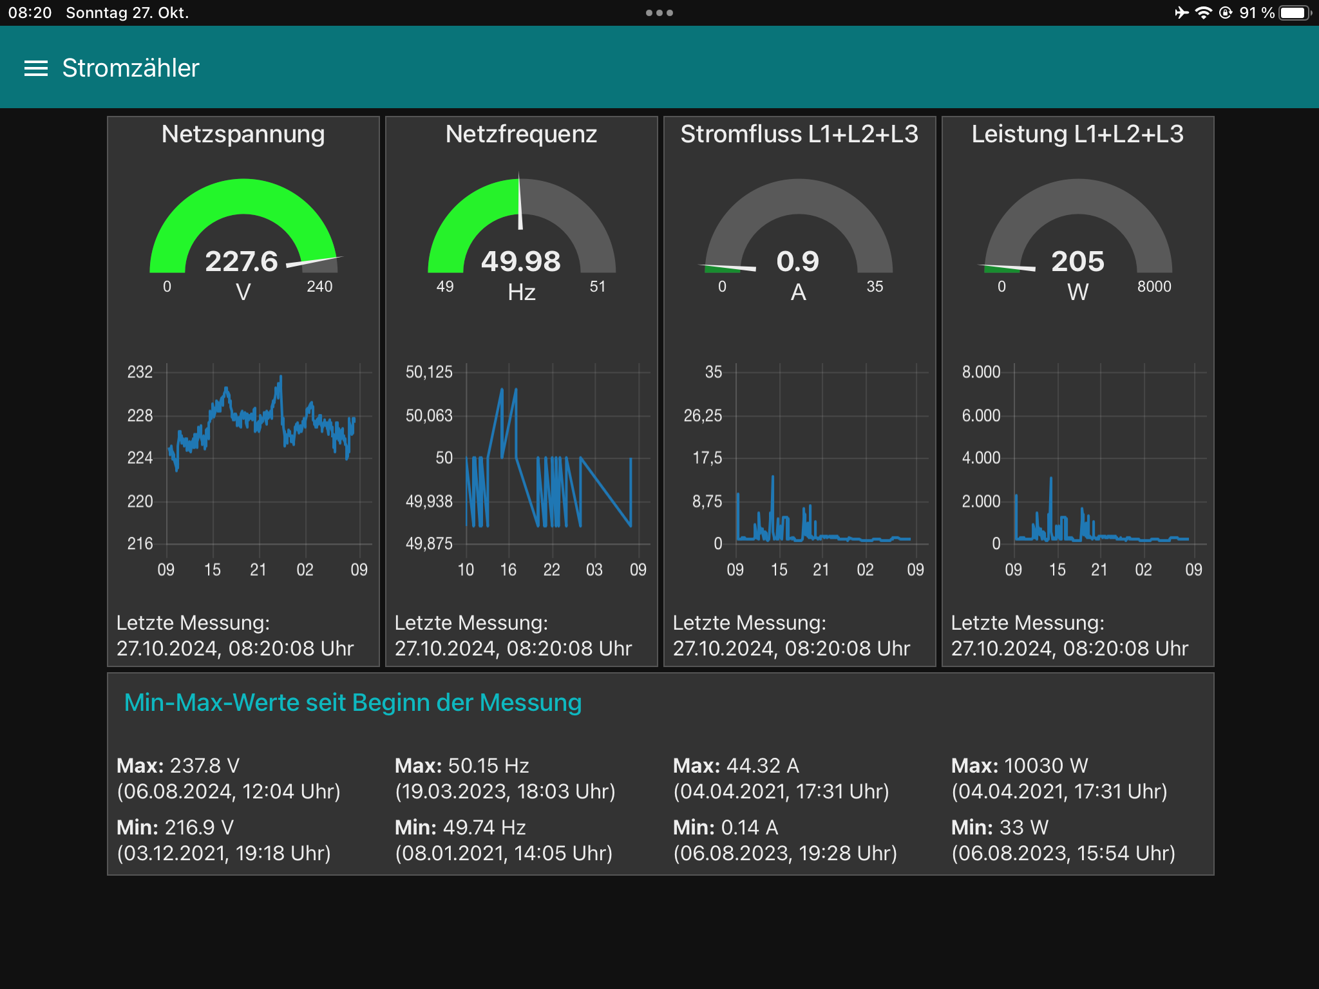The height and width of the screenshot is (989, 1319).
Task: Tap the battery icon in status bar
Action: pyautogui.click(x=1295, y=13)
